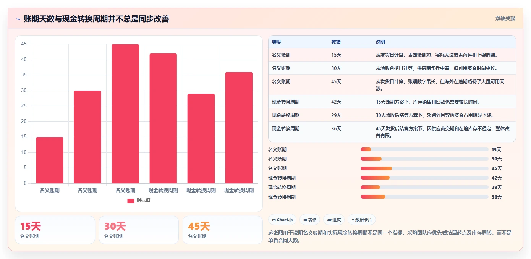The height and width of the screenshot is (259, 531).
Task: Select the 进度 chip
Action: 334,220
